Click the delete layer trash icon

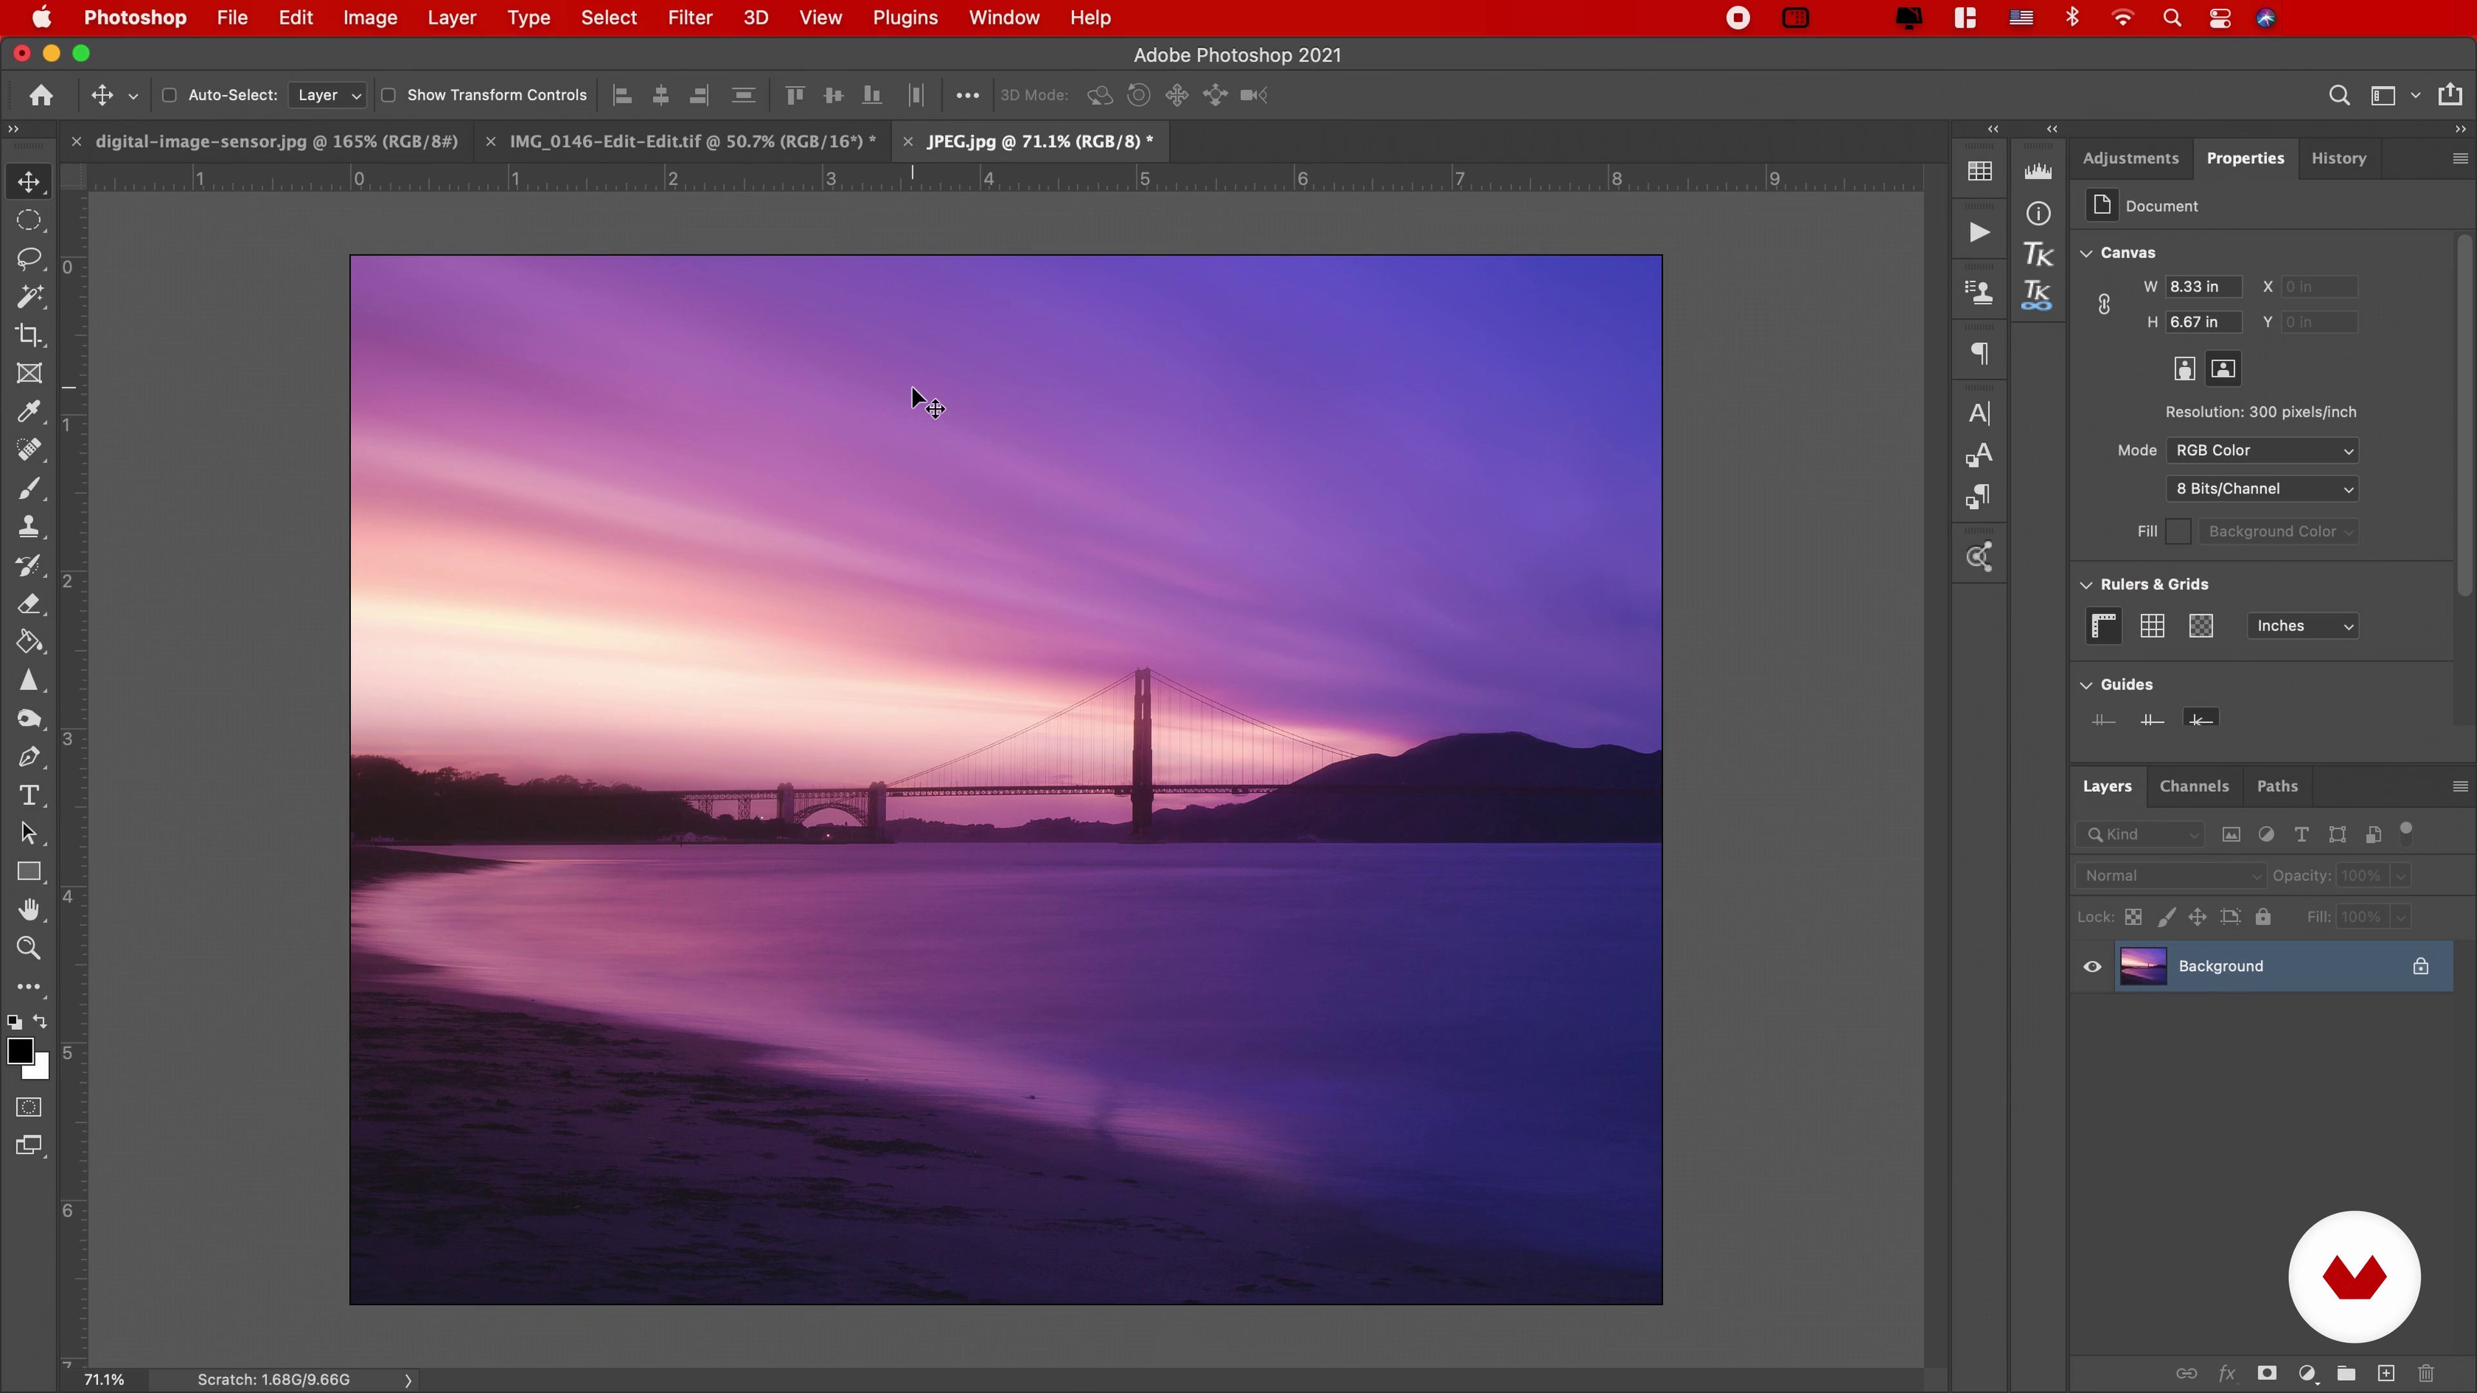pyautogui.click(x=2426, y=1373)
